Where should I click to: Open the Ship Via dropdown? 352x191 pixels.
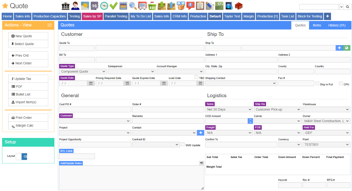click(277, 109)
